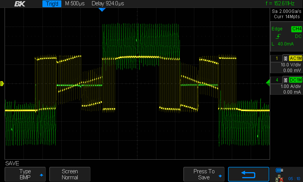Click the channel 1 0.00 mV offset
303x182 pixels.
pyautogui.click(x=292, y=71)
